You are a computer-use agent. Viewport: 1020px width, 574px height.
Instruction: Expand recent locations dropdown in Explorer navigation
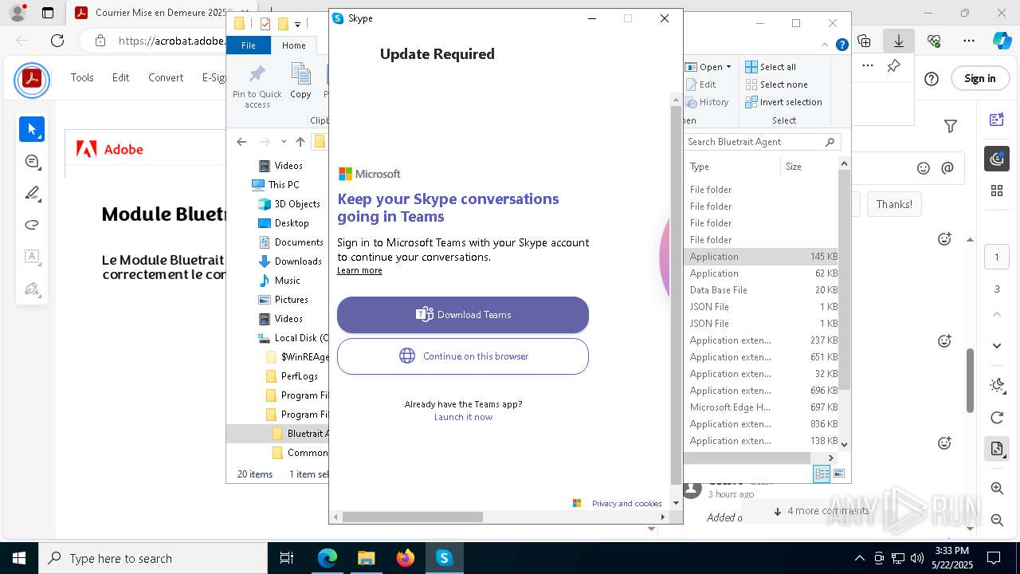point(284,142)
